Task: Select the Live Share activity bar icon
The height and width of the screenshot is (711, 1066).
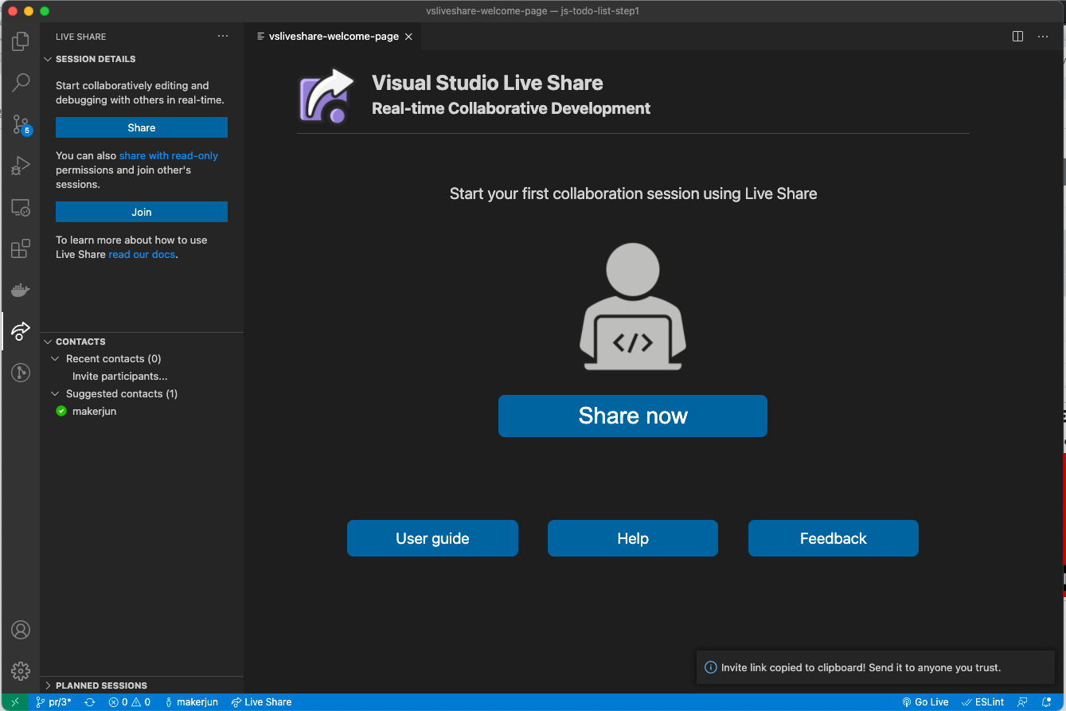Action: [x=21, y=330]
